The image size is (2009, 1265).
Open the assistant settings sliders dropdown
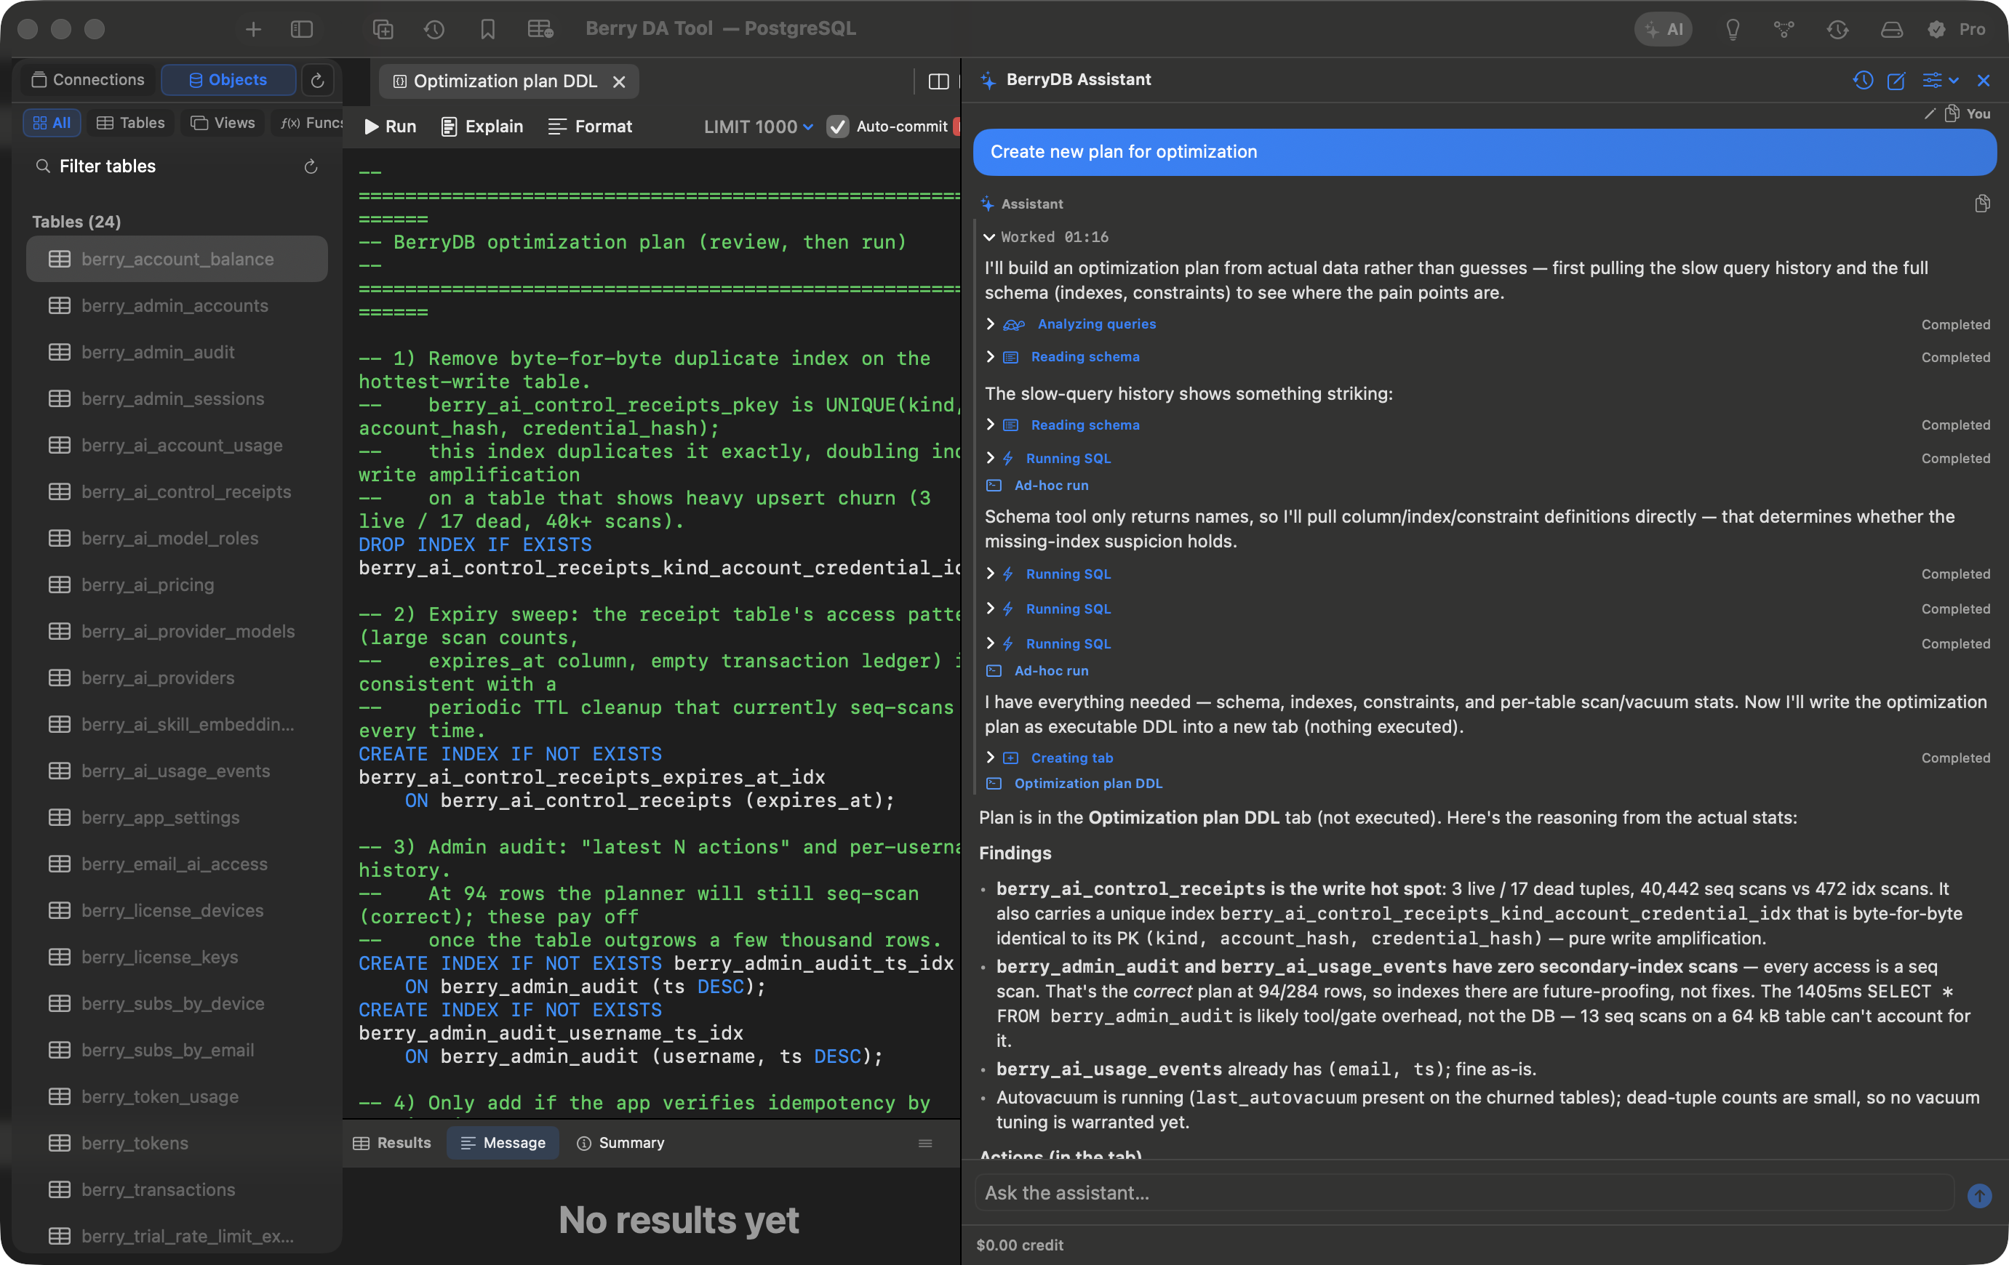click(x=1940, y=80)
